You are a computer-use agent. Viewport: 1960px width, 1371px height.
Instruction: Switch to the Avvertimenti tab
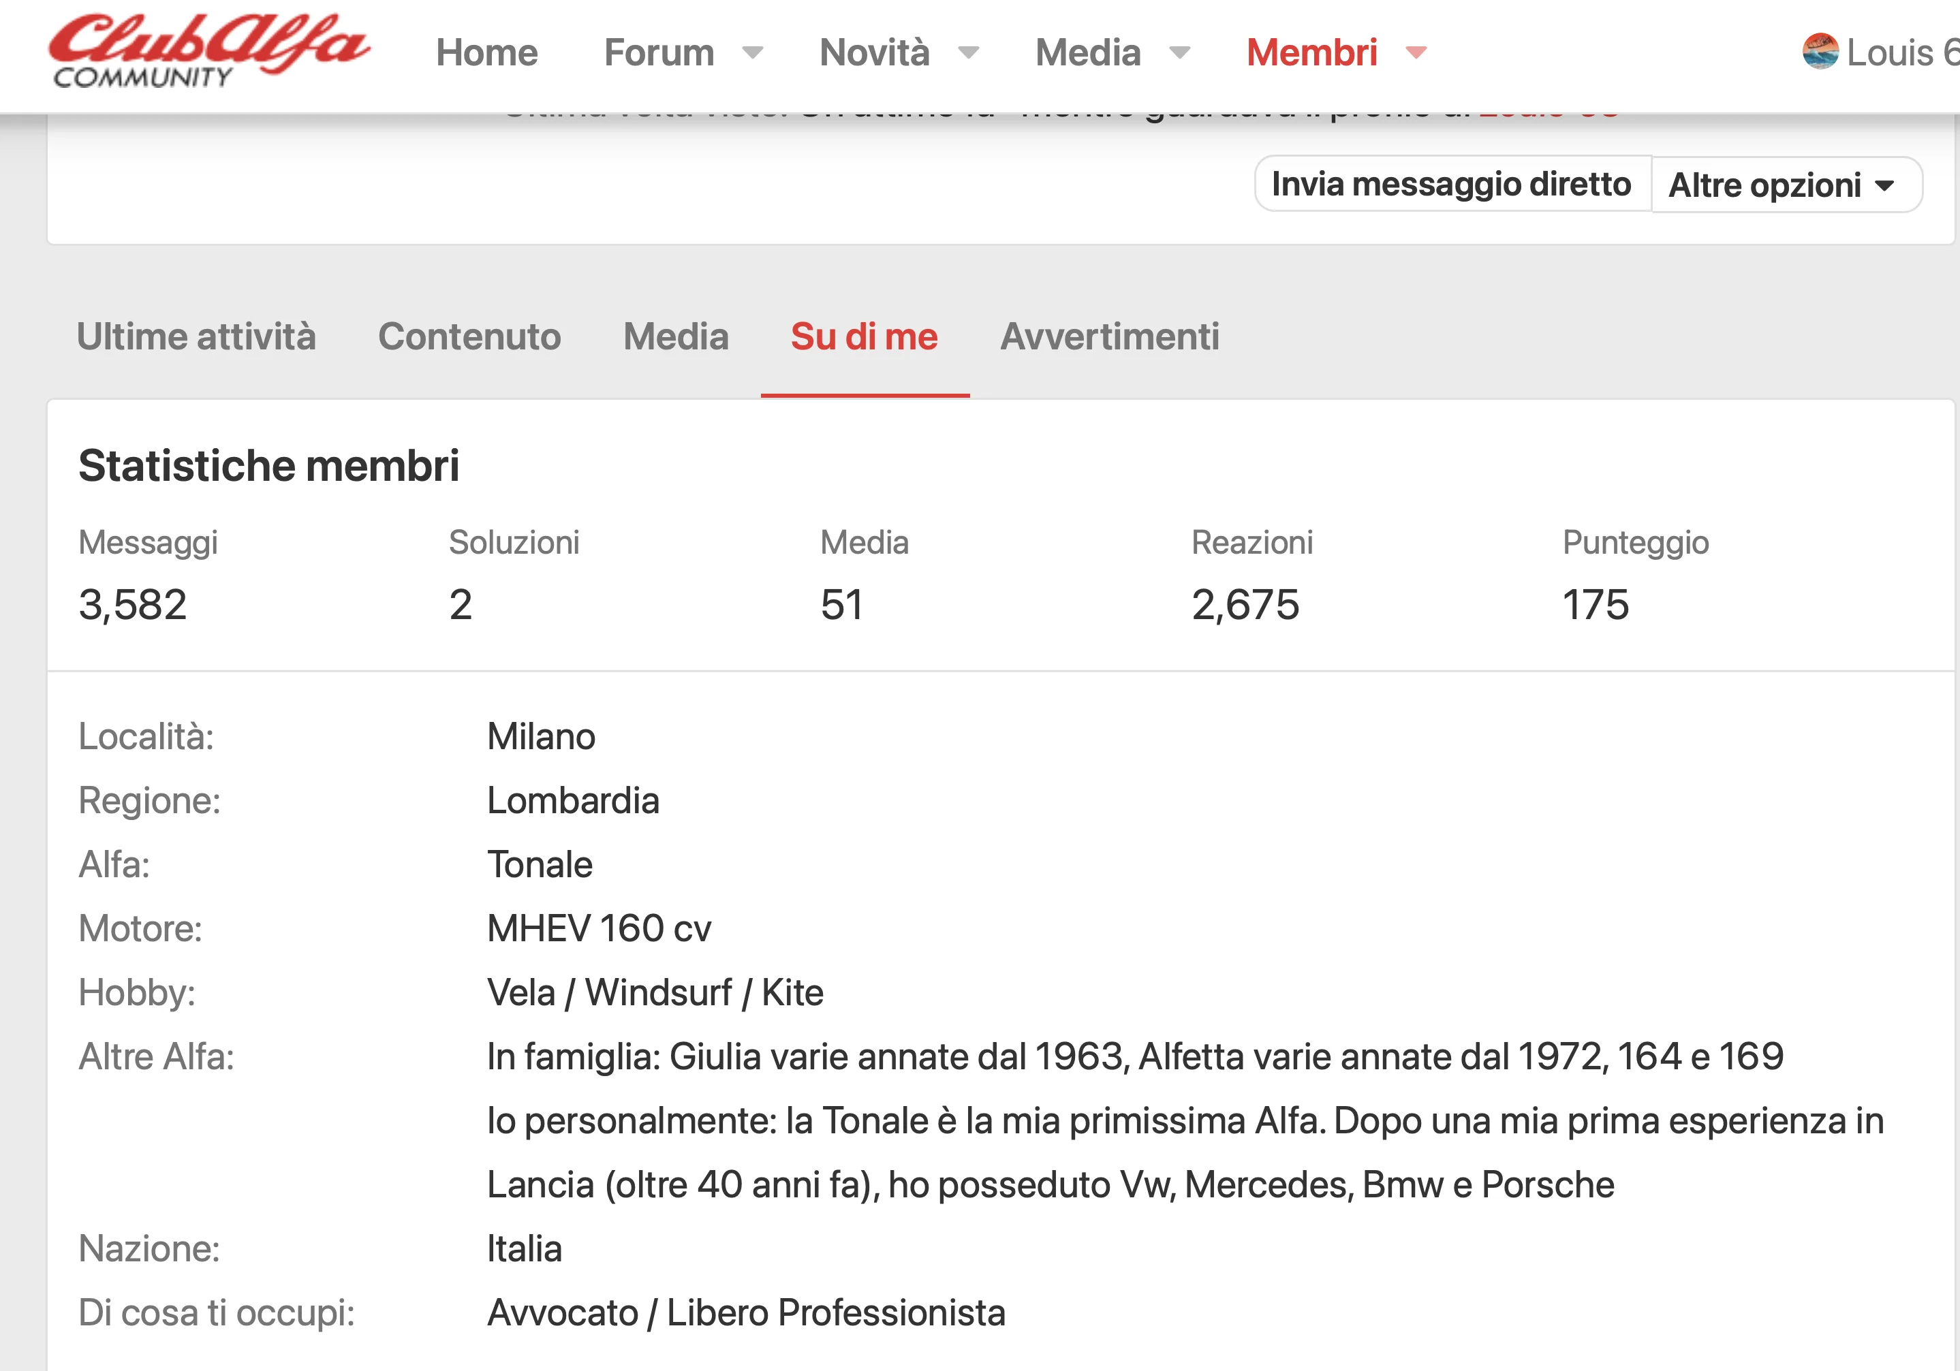(x=1110, y=336)
